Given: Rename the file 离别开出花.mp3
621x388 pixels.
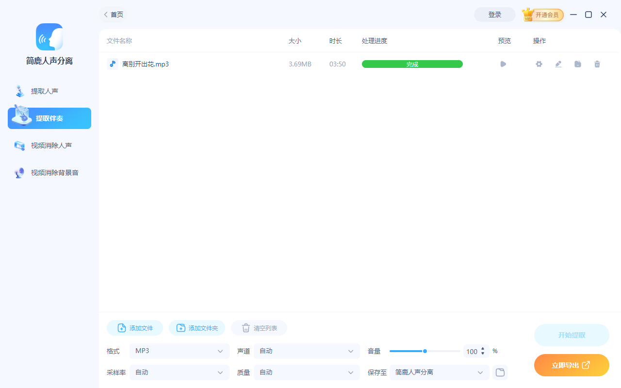Looking at the screenshot, I should (x=558, y=64).
